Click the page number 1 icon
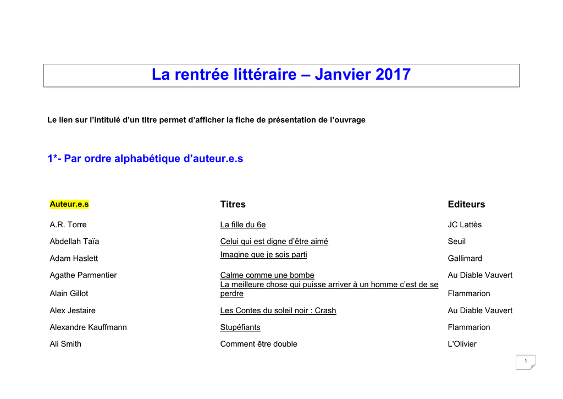The image size is (563, 399). (x=526, y=362)
